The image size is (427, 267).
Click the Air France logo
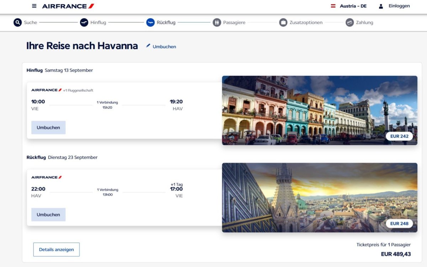pos(68,6)
